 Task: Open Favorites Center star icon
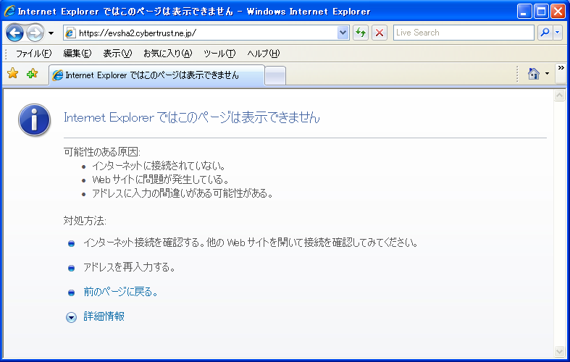12,74
